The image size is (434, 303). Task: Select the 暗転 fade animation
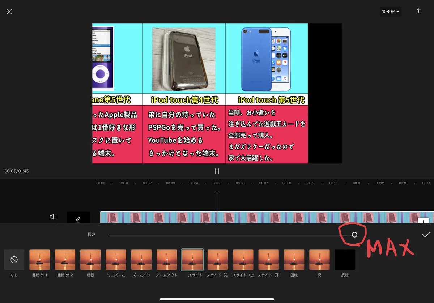tap(90, 260)
